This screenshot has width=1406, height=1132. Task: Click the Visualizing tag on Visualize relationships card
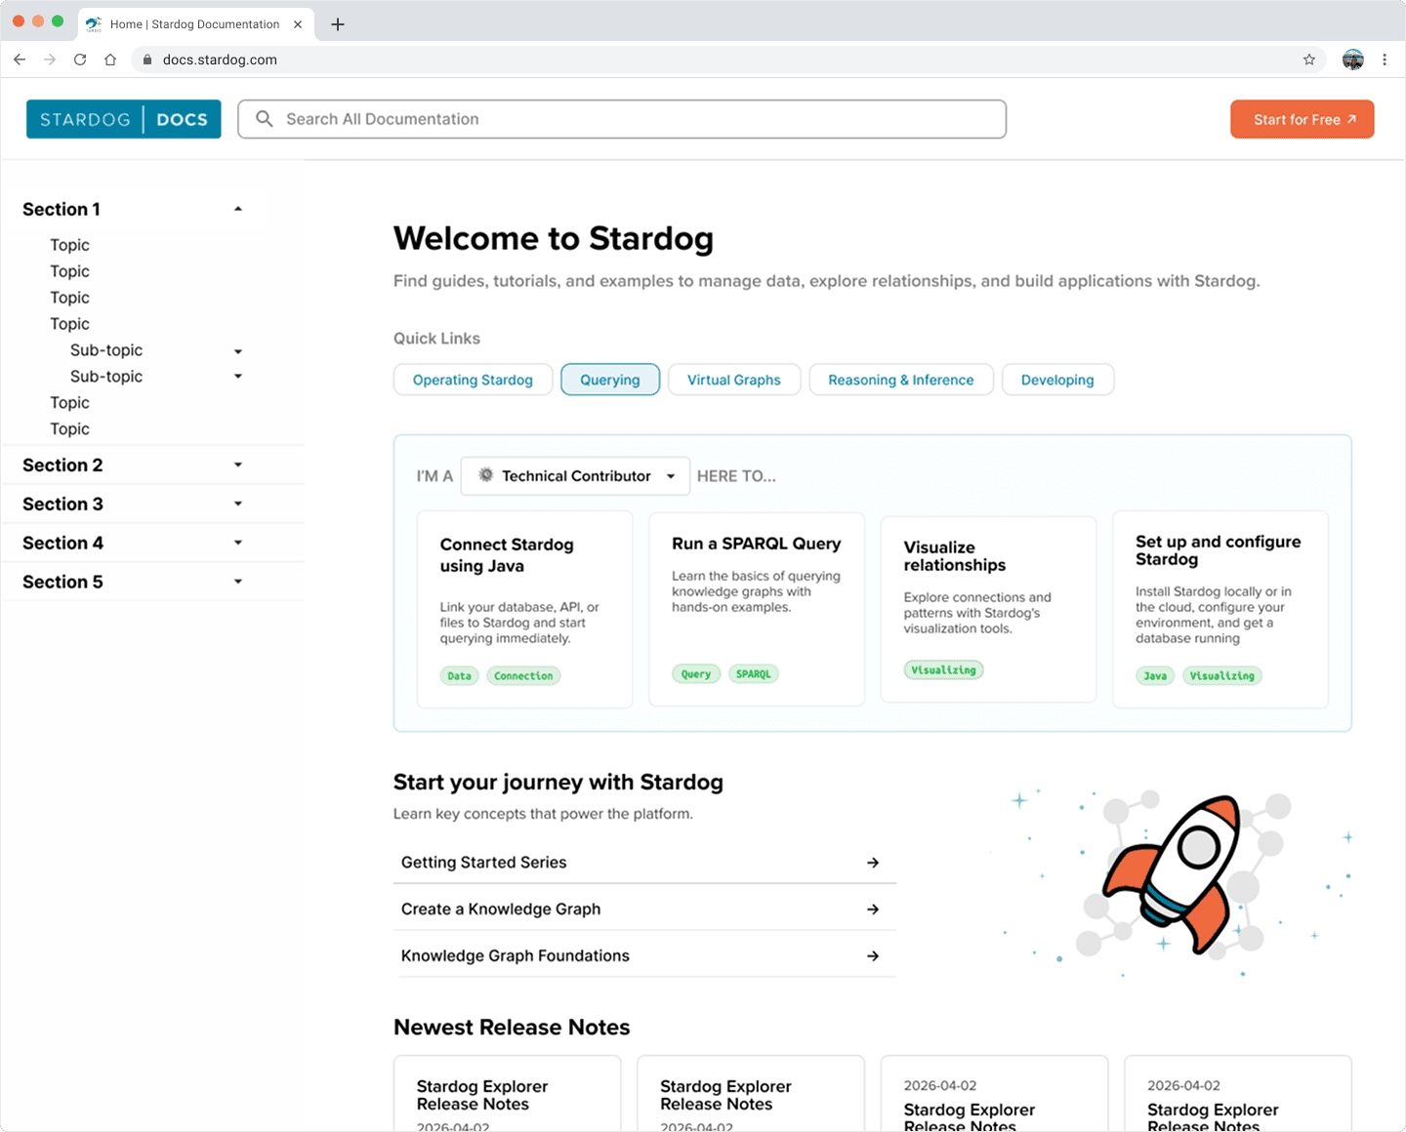[943, 669]
